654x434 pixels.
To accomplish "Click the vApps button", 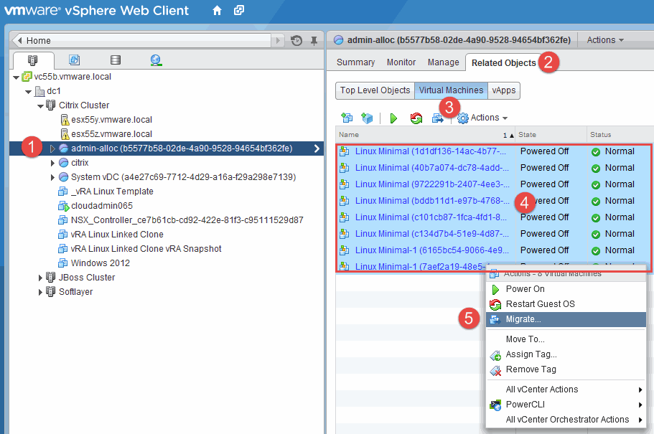I will pos(503,90).
